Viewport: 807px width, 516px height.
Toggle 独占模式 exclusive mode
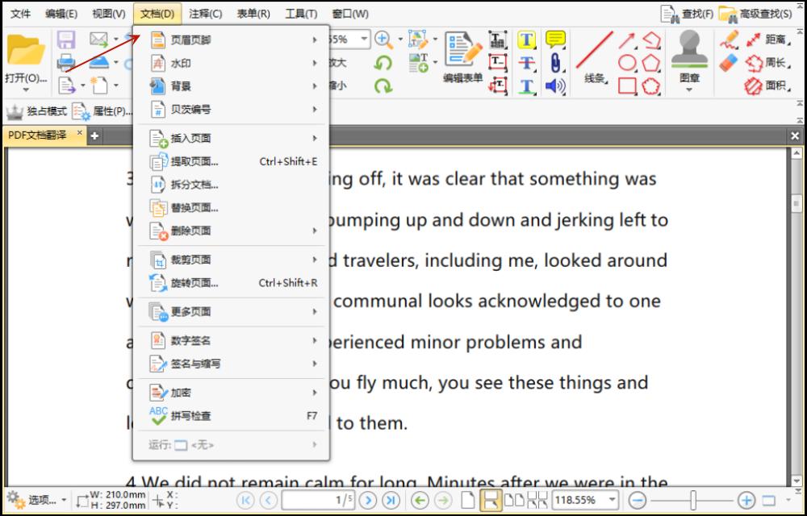coord(36,111)
